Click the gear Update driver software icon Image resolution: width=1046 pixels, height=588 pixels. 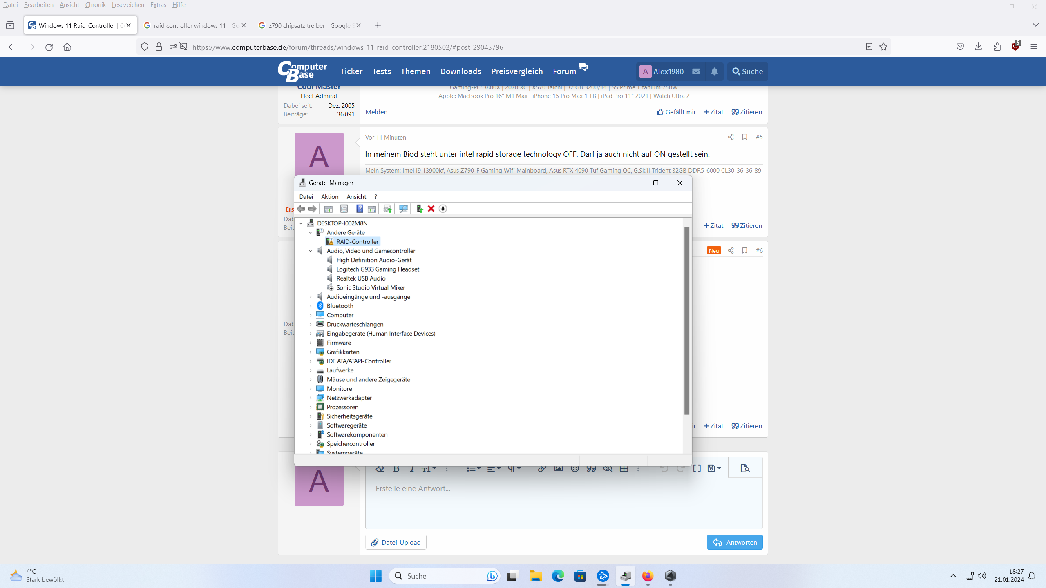coord(387,209)
